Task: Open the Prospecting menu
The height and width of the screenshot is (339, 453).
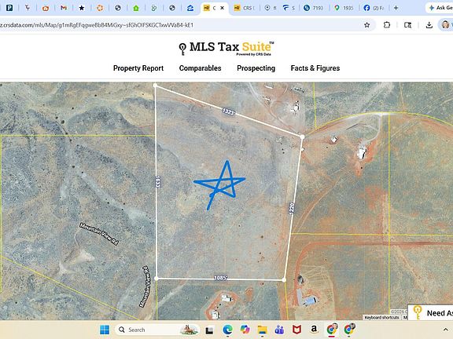Action: (x=256, y=68)
